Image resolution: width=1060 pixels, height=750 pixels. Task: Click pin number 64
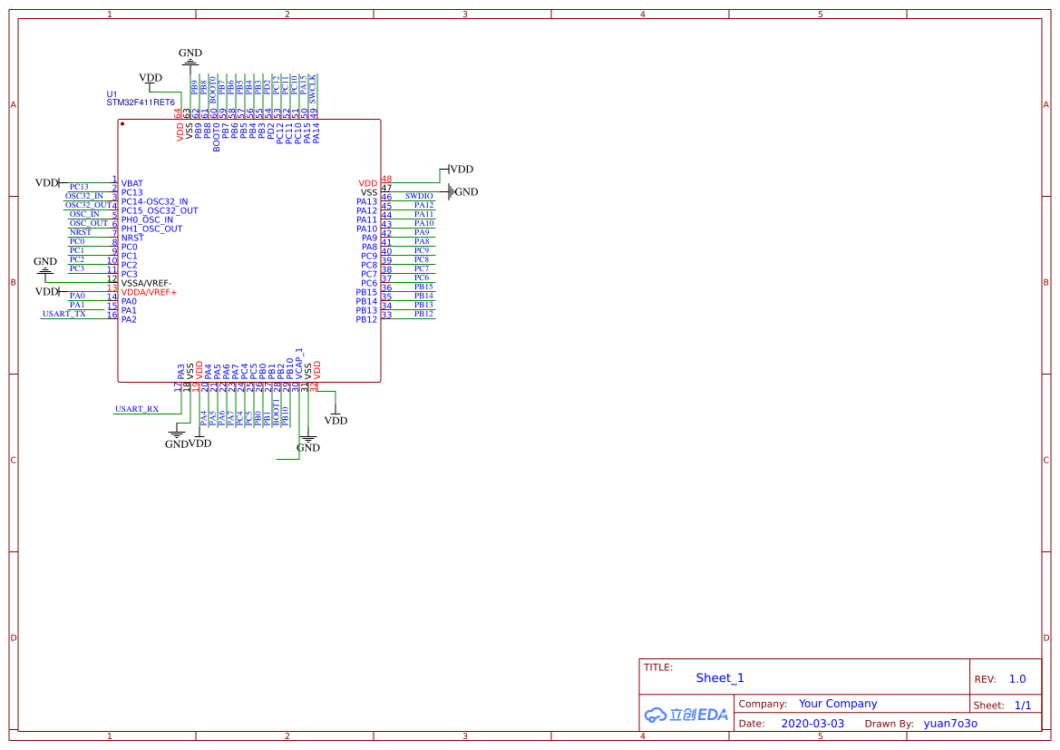pos(178,113)
